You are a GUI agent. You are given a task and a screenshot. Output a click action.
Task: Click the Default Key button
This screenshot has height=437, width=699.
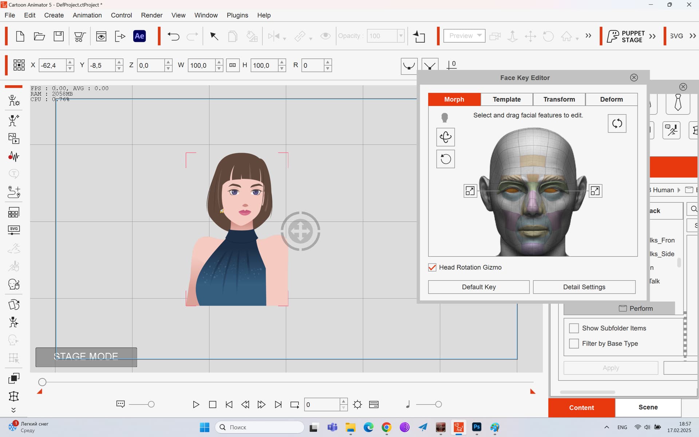pyautogui.click(x=479, y=287)
